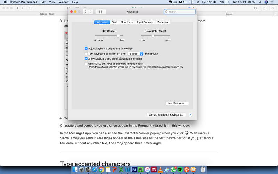The width and height of the screenshot is (278, 174).
Task: Click the Show All grid icon
Action: click(x=100, y=11)
